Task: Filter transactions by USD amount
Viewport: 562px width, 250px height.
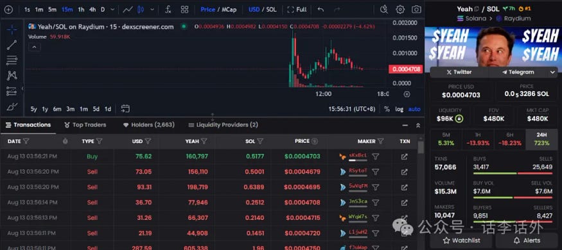Action: coord(148,141)
